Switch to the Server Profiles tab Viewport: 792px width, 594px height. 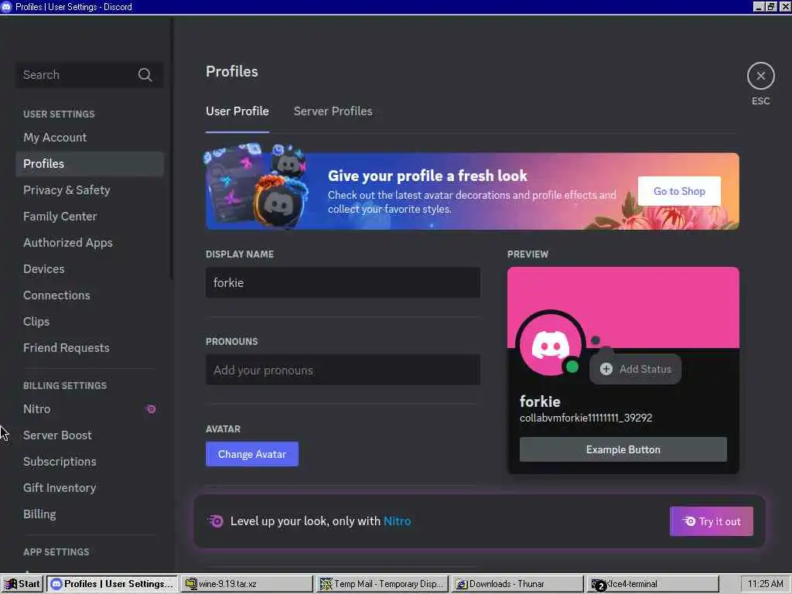click(333, 111)
